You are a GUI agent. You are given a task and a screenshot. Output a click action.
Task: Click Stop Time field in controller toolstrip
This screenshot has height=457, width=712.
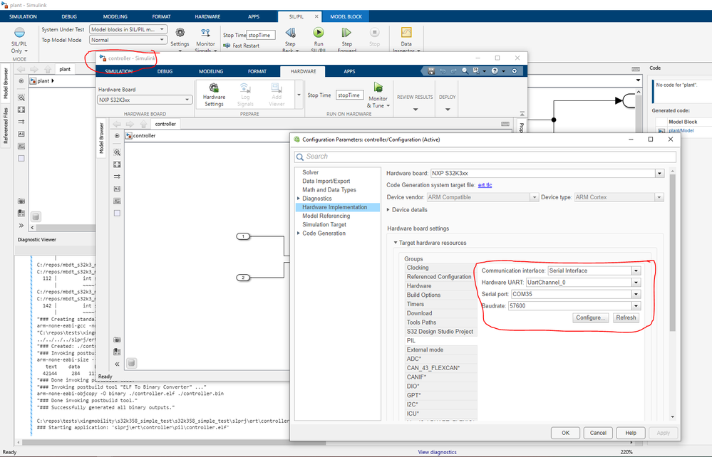pyautogui.click(x=350, y=95)
